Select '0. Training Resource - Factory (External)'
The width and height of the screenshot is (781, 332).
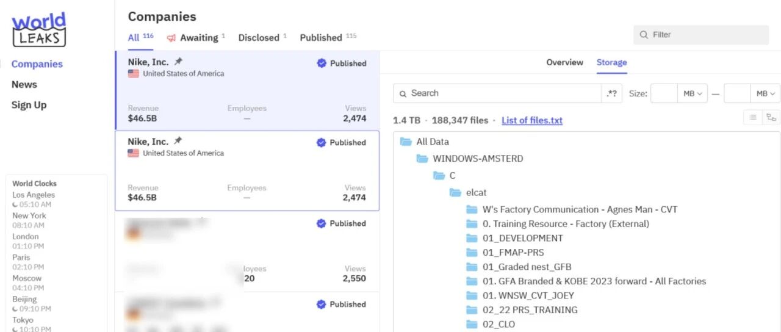[566, 224]
